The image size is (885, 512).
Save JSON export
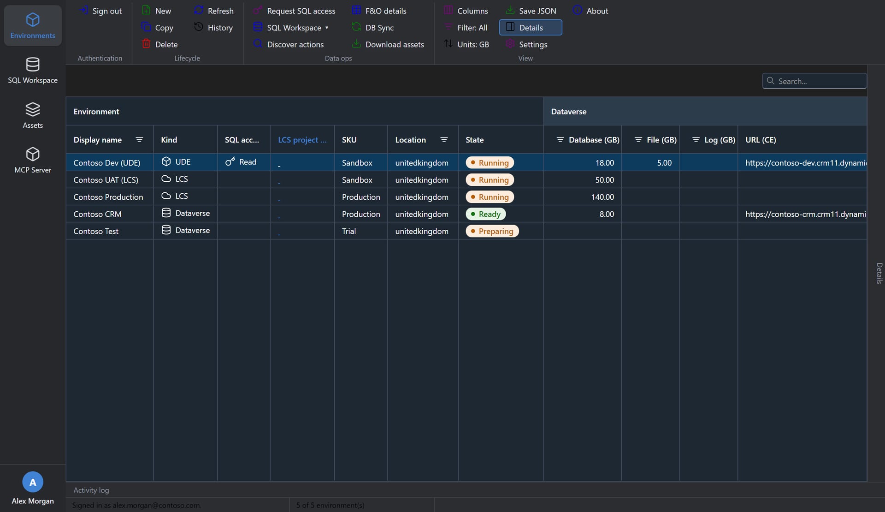pos(531,11)
